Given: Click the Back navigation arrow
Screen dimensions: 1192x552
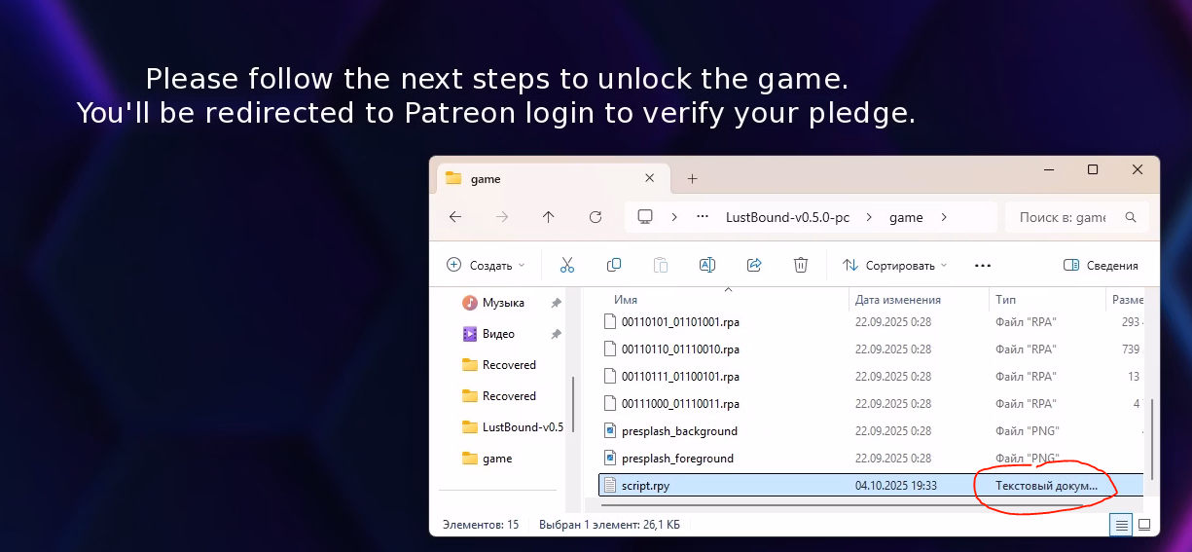Looking at the screenshot, I should pyautogui.click(x=455, y=217).
